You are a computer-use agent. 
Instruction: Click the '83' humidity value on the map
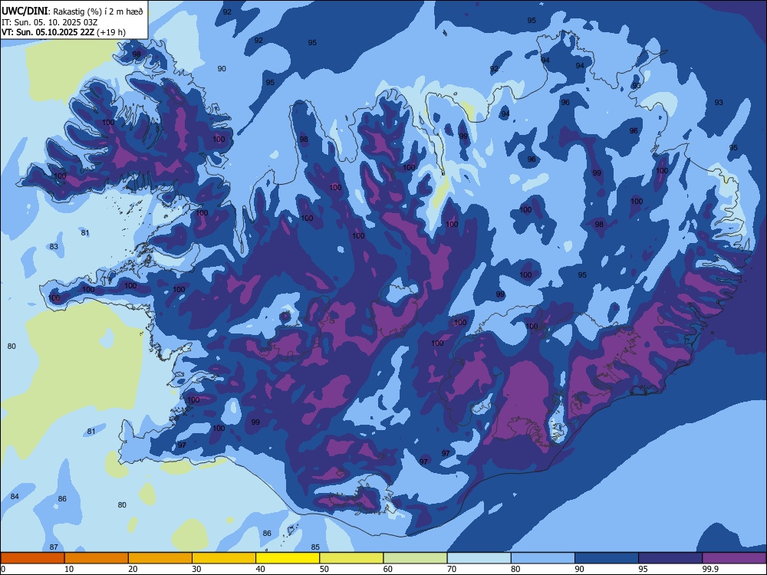coord(54,246)
